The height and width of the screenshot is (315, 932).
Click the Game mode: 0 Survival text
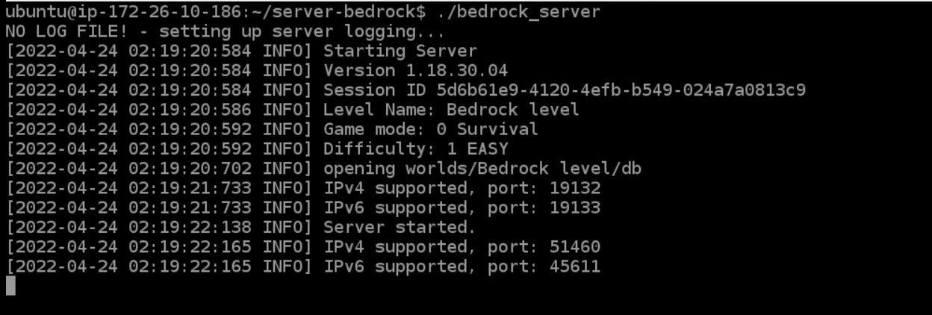click(430, 129)
